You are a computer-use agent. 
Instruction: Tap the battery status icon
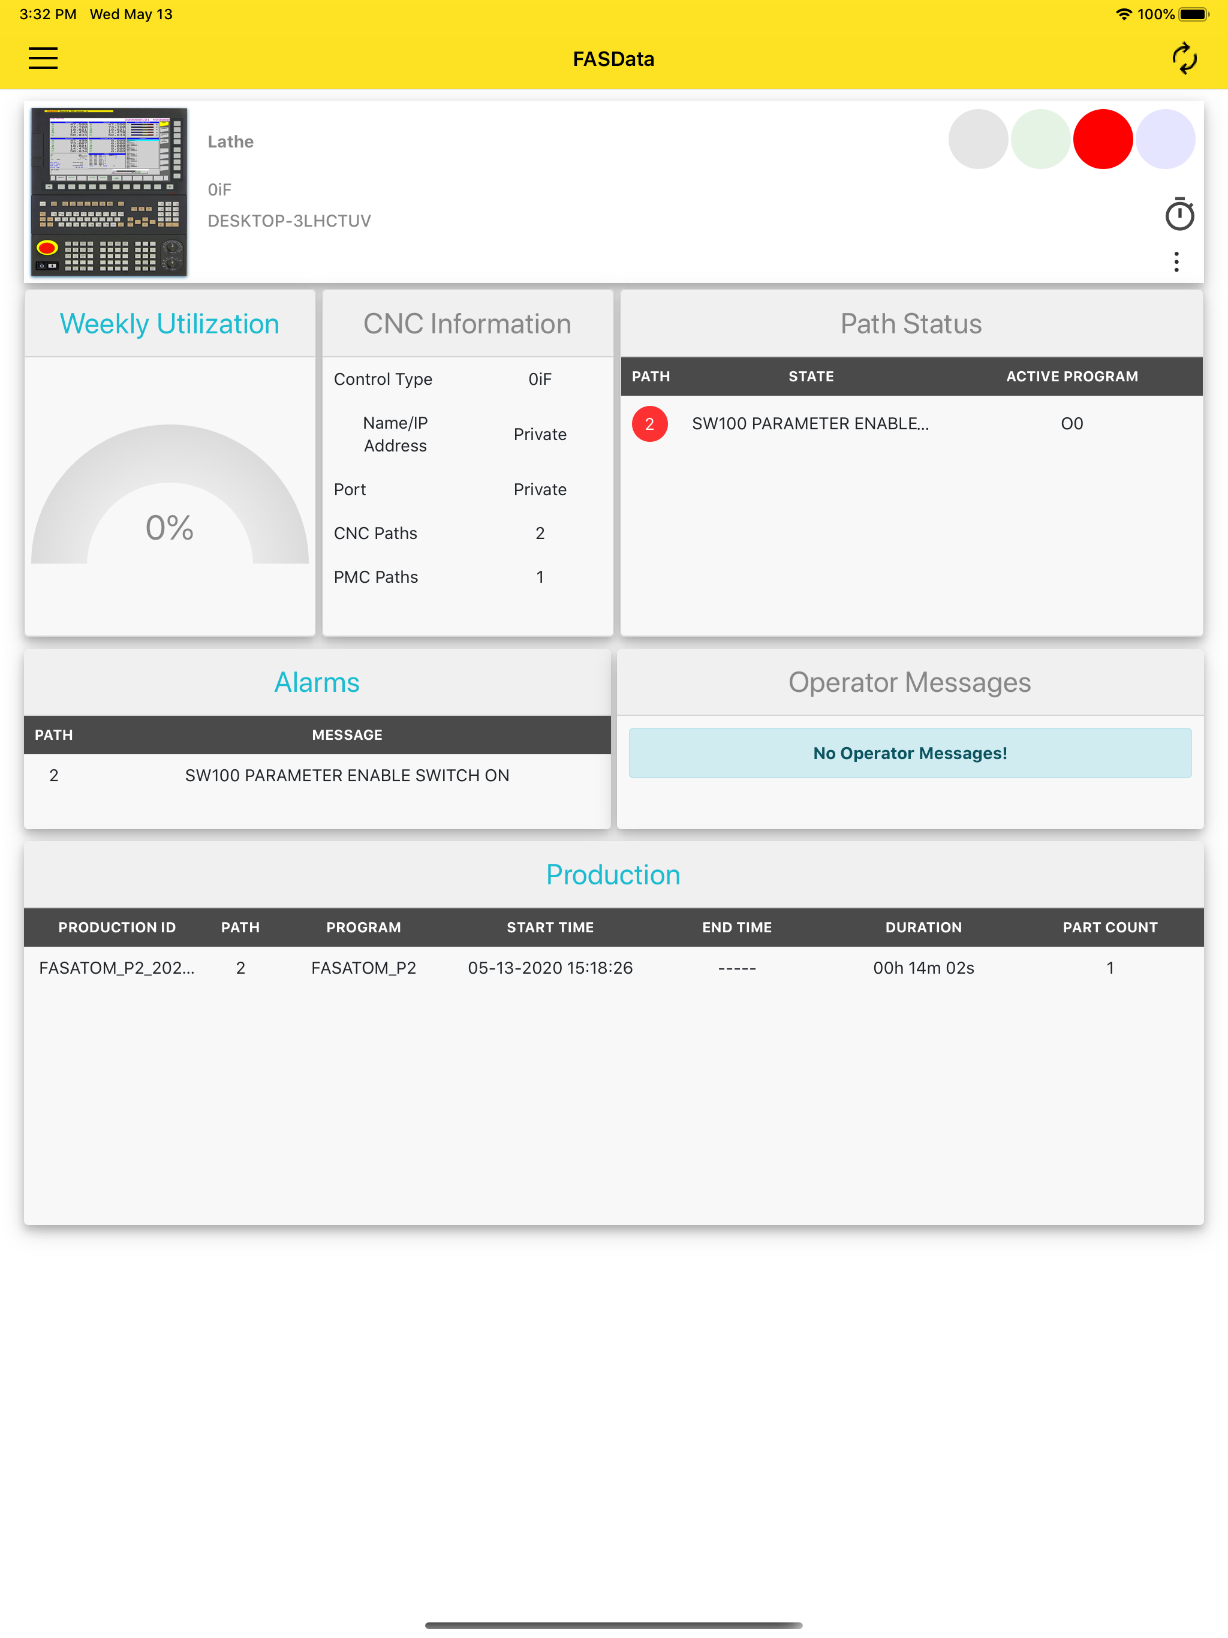pos(1193,14)
